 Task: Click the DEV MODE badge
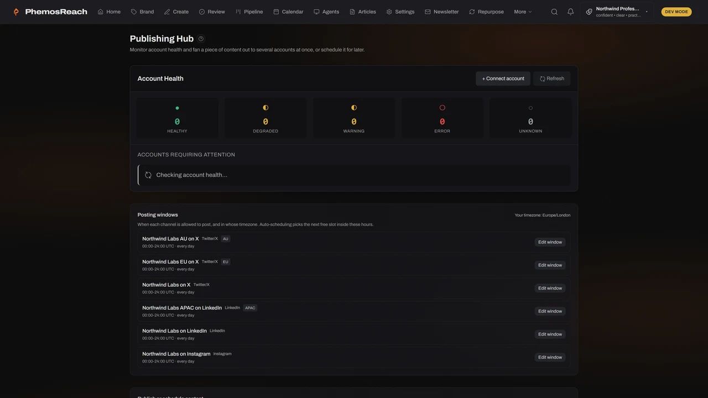point(676,12)
